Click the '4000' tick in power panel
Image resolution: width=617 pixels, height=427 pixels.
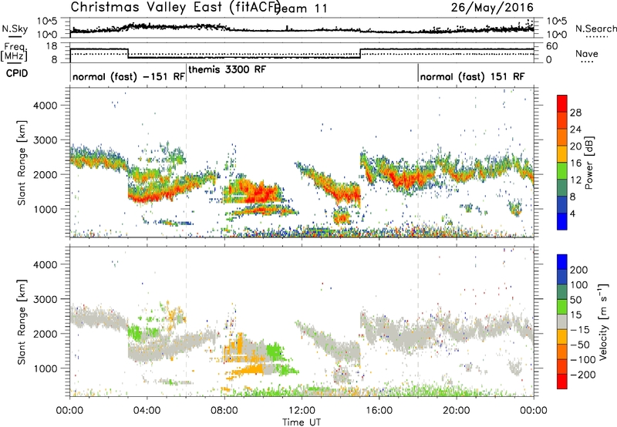[45, 106]
